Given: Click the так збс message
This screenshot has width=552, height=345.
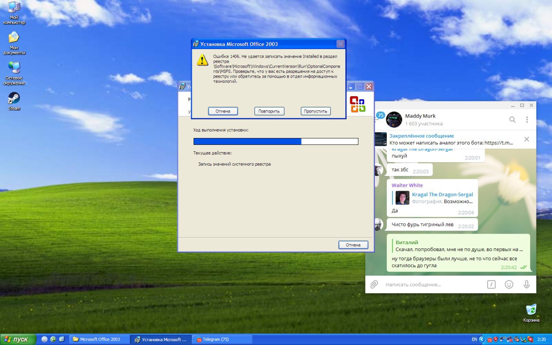Looking at the screenshot, I should click(409, 170).
